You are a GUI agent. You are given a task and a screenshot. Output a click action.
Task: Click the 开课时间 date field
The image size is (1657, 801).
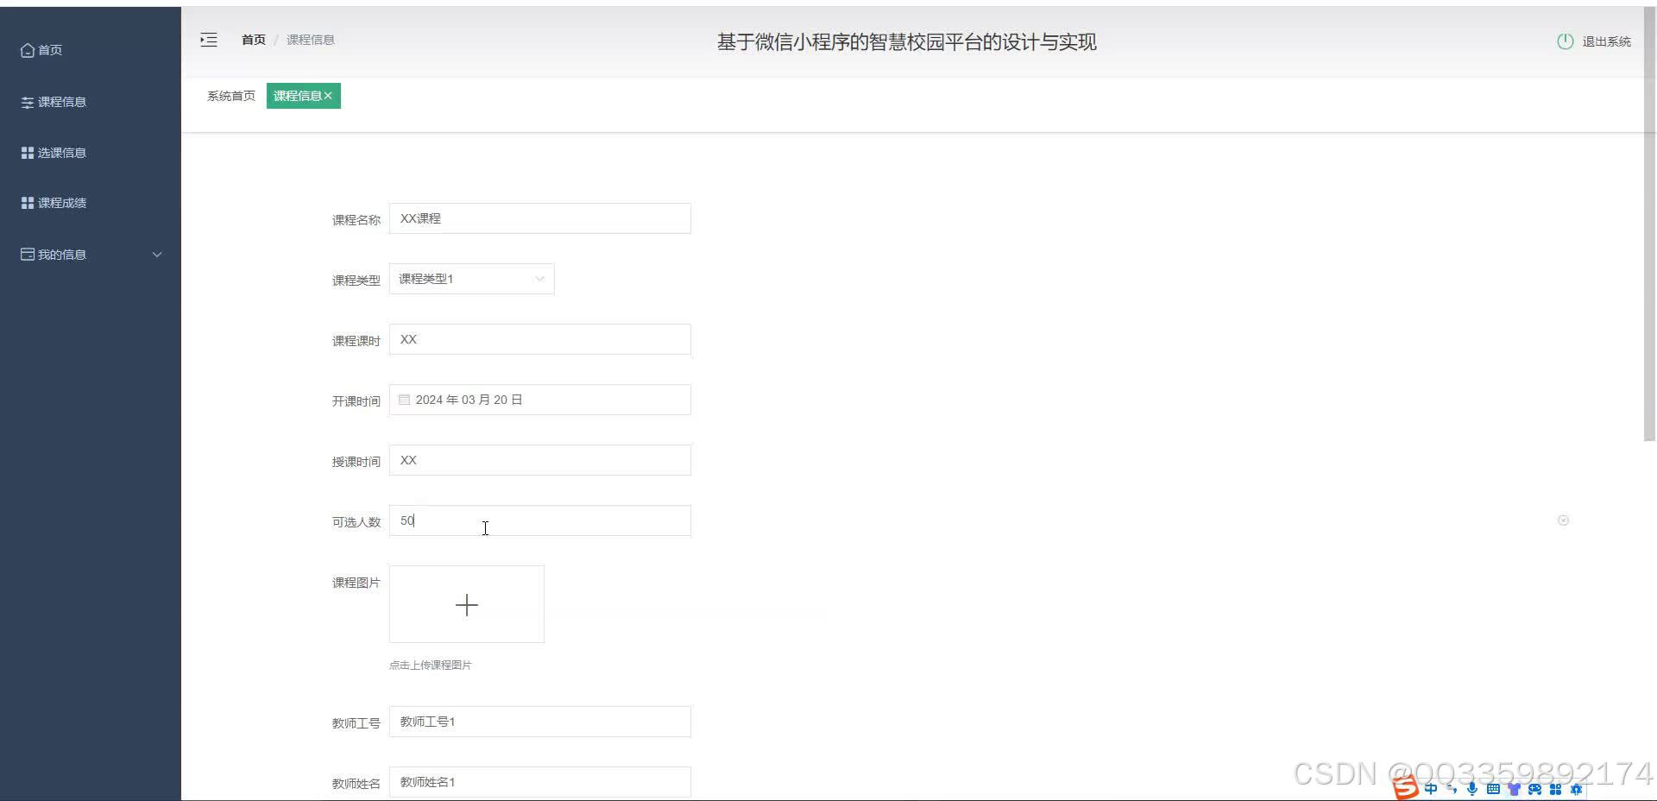click(x=540, y=400)
